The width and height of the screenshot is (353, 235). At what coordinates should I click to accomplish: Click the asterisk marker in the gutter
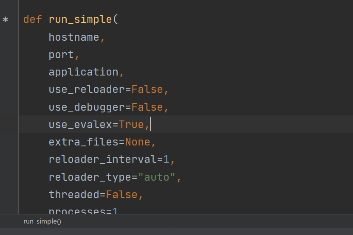click(x=5, y=20)
